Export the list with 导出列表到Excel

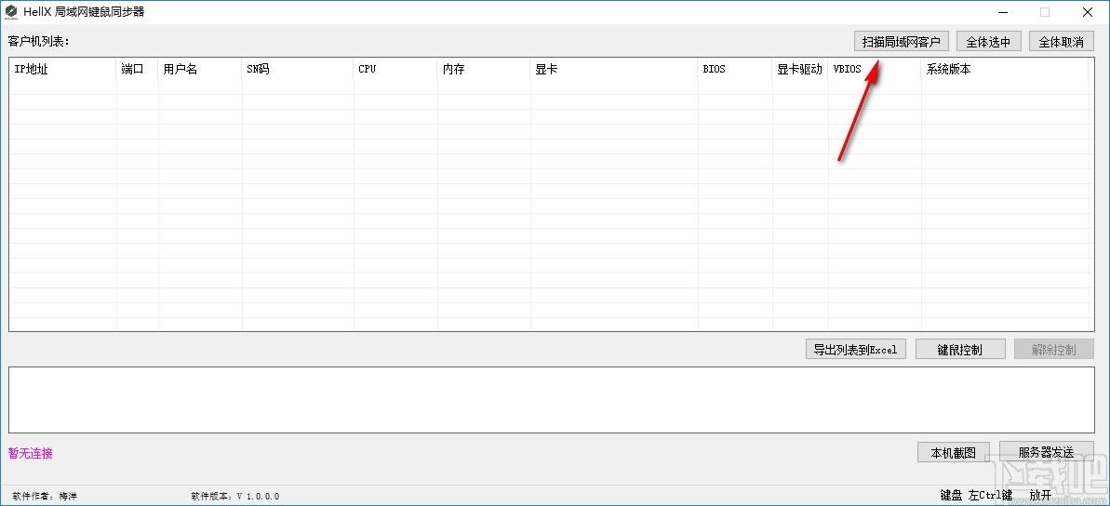pos(856,350)
